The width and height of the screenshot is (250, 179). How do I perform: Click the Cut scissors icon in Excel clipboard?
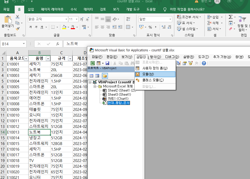pos(18,17)
